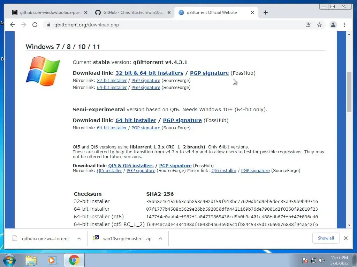Restore down the Chrome window
357x267 pixels.
pos(333,7)
